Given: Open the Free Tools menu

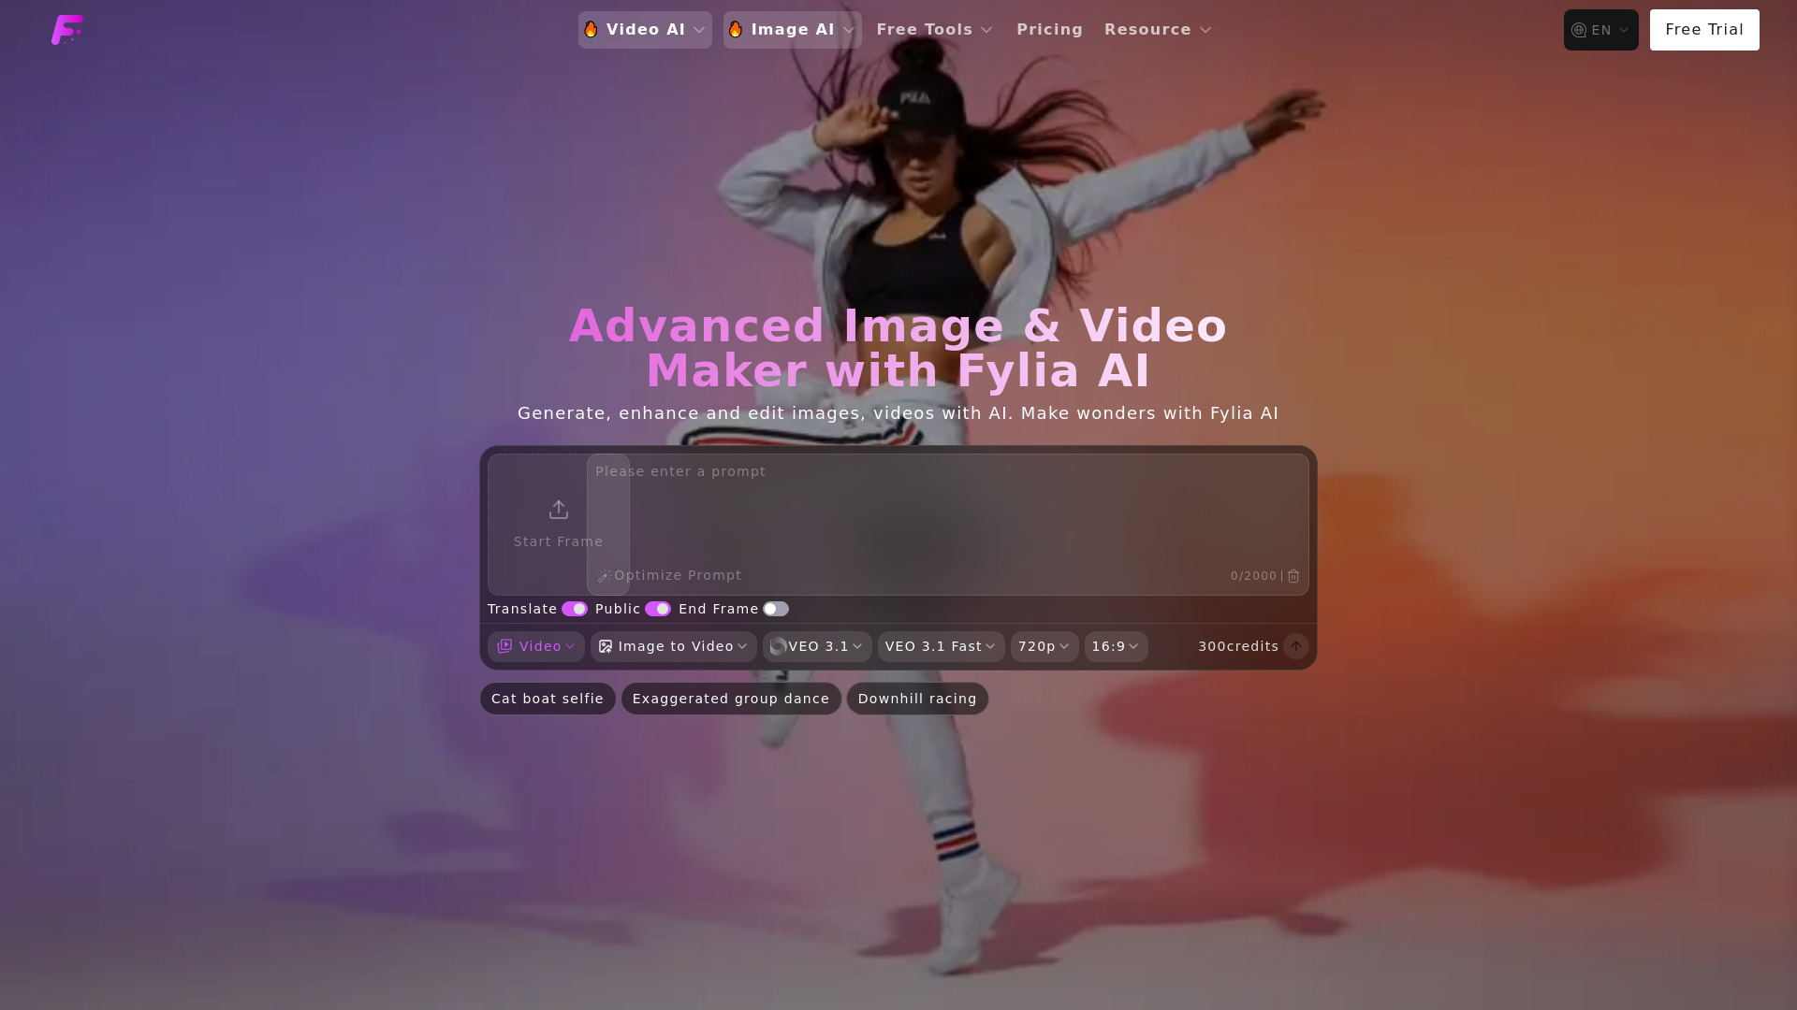Looking at the screenshot, I should [934, 29].
